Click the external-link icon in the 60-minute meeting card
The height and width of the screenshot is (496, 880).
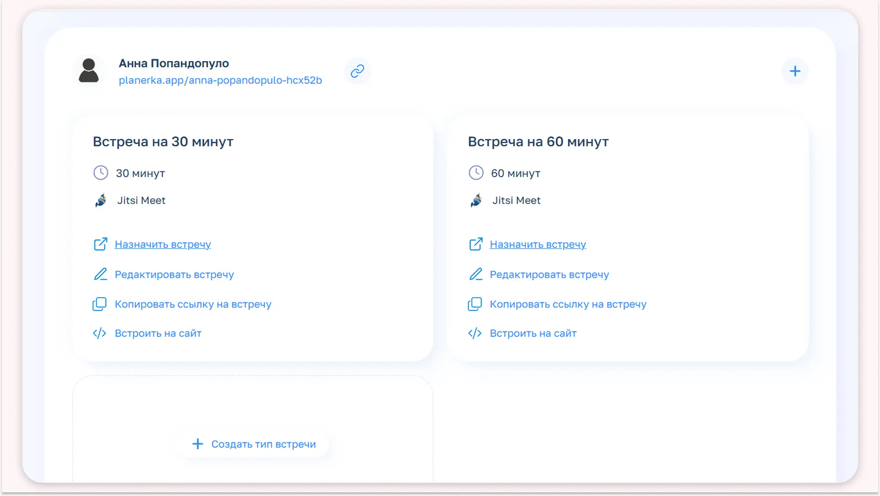(476, 244)
